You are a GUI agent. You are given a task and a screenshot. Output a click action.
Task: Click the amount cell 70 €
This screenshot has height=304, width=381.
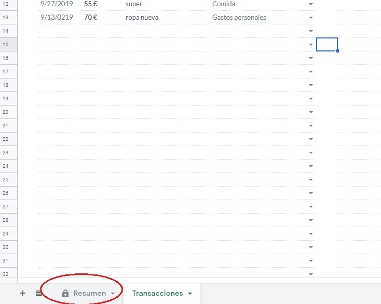pos(91,18)
